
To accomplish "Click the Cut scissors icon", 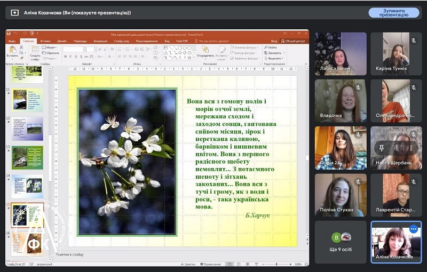I will coord(21,47).
